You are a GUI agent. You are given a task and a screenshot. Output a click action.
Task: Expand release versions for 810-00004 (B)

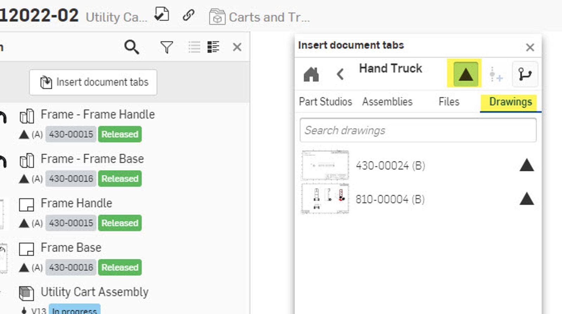click(x=527, y=199)
